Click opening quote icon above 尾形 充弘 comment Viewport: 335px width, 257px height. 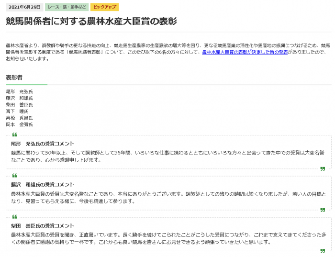14,134
